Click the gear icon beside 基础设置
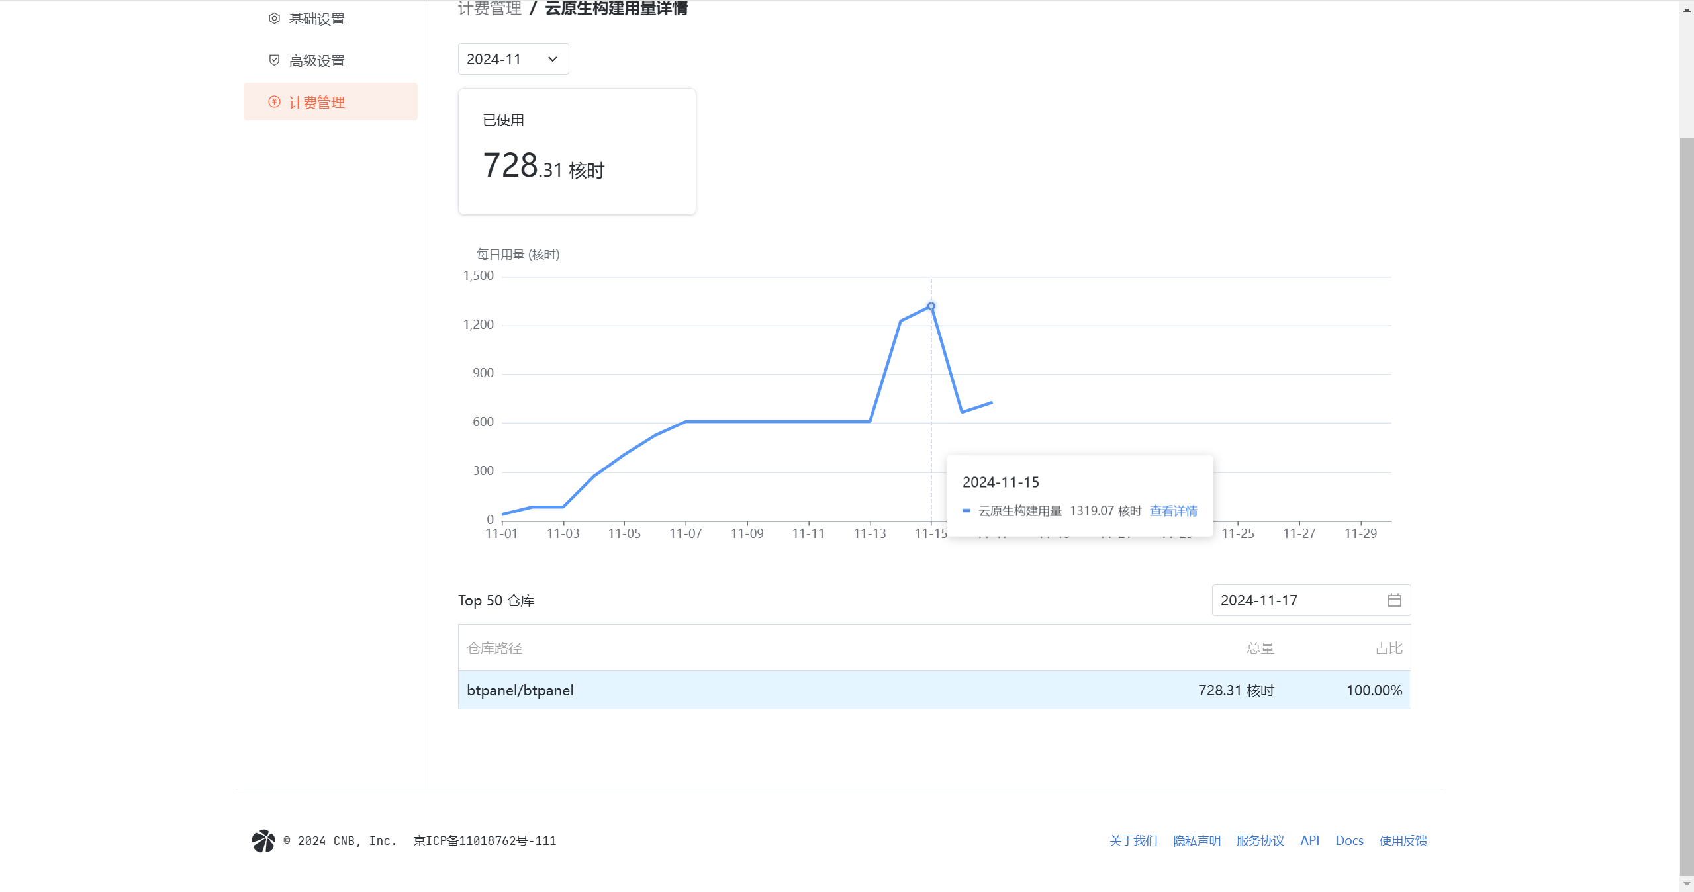 274,19
